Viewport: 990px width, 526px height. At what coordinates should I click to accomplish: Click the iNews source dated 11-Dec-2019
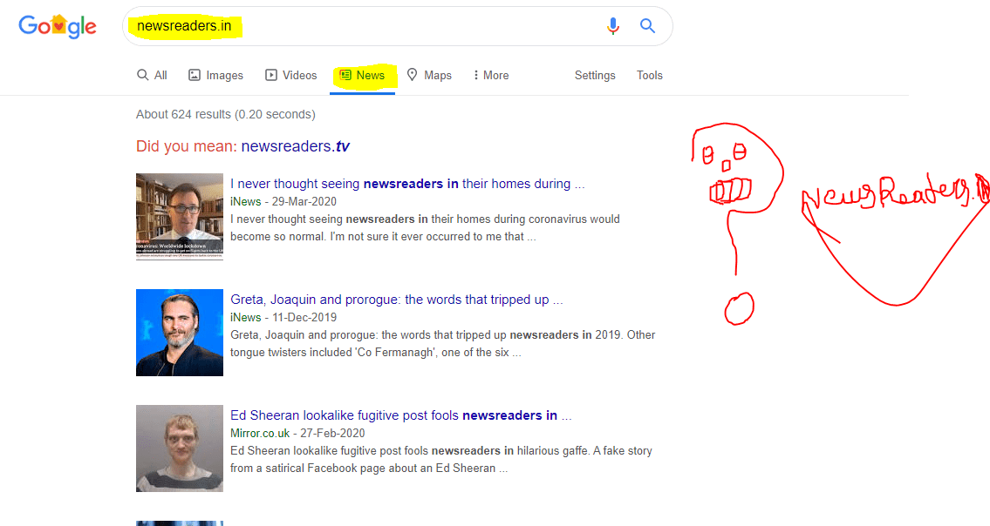246,318
